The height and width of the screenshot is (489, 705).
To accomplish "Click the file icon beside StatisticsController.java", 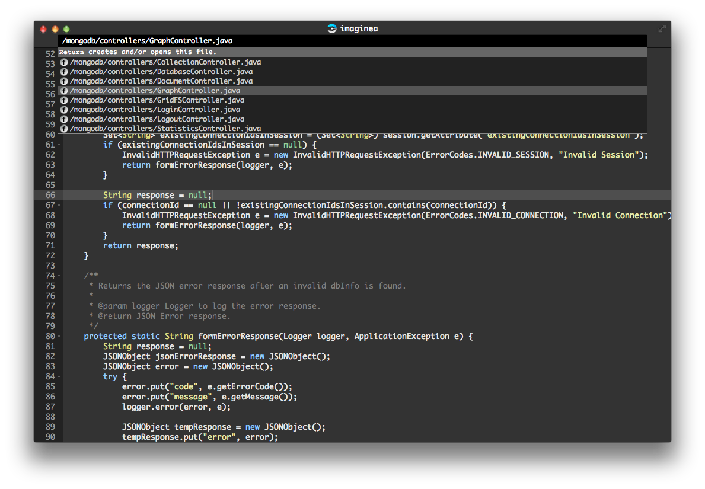I will [x=64, y=129].
